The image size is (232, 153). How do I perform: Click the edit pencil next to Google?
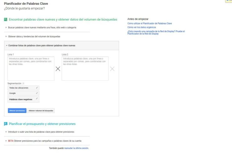coord(37,93)
